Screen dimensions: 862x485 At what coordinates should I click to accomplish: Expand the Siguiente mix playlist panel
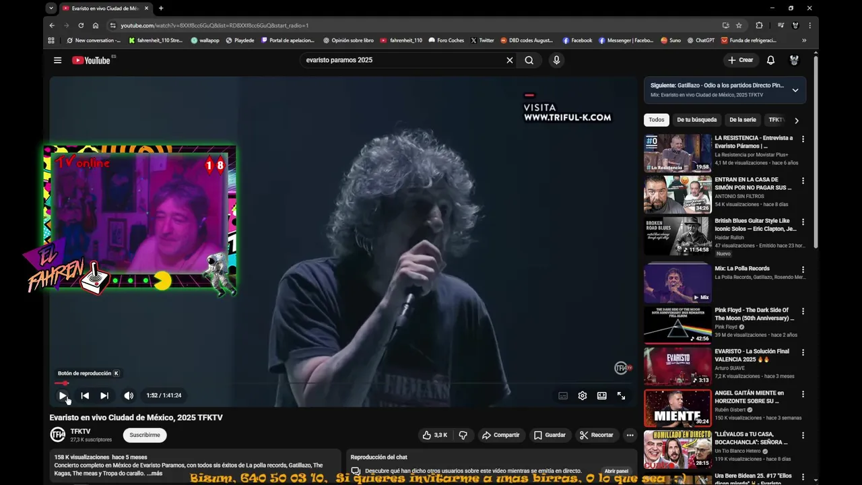[795, 90]
